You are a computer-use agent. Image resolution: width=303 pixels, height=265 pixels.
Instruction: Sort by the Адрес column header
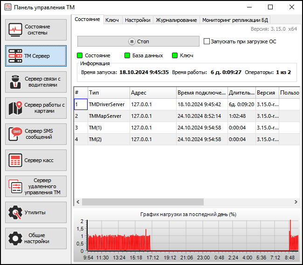coord(153,93)
